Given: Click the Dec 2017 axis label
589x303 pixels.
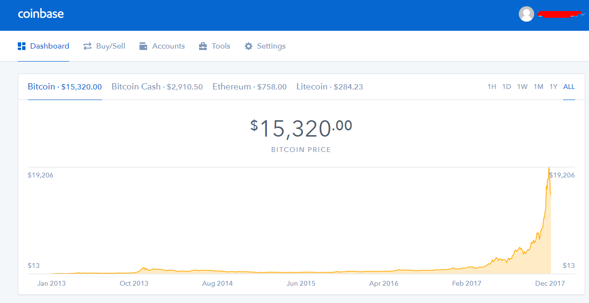Looking at the screenshot, I should 550,283.
